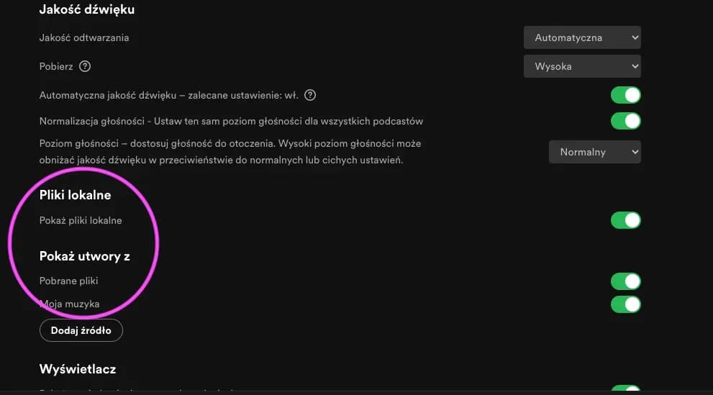Screen dimensions: 713x395
Task: Click the Wyświetlacz section heading
Action: point(77,368)
